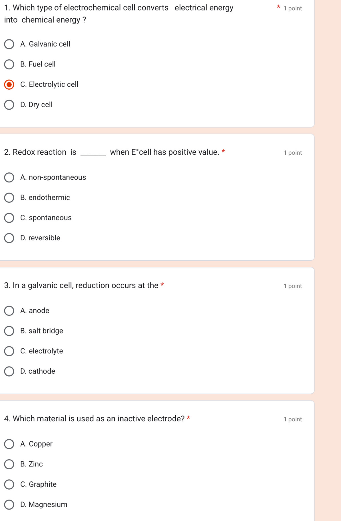Screen dimensions: 341x521
Task: Click the selected Electrolytic cell radio
Action: pos(9,85)
